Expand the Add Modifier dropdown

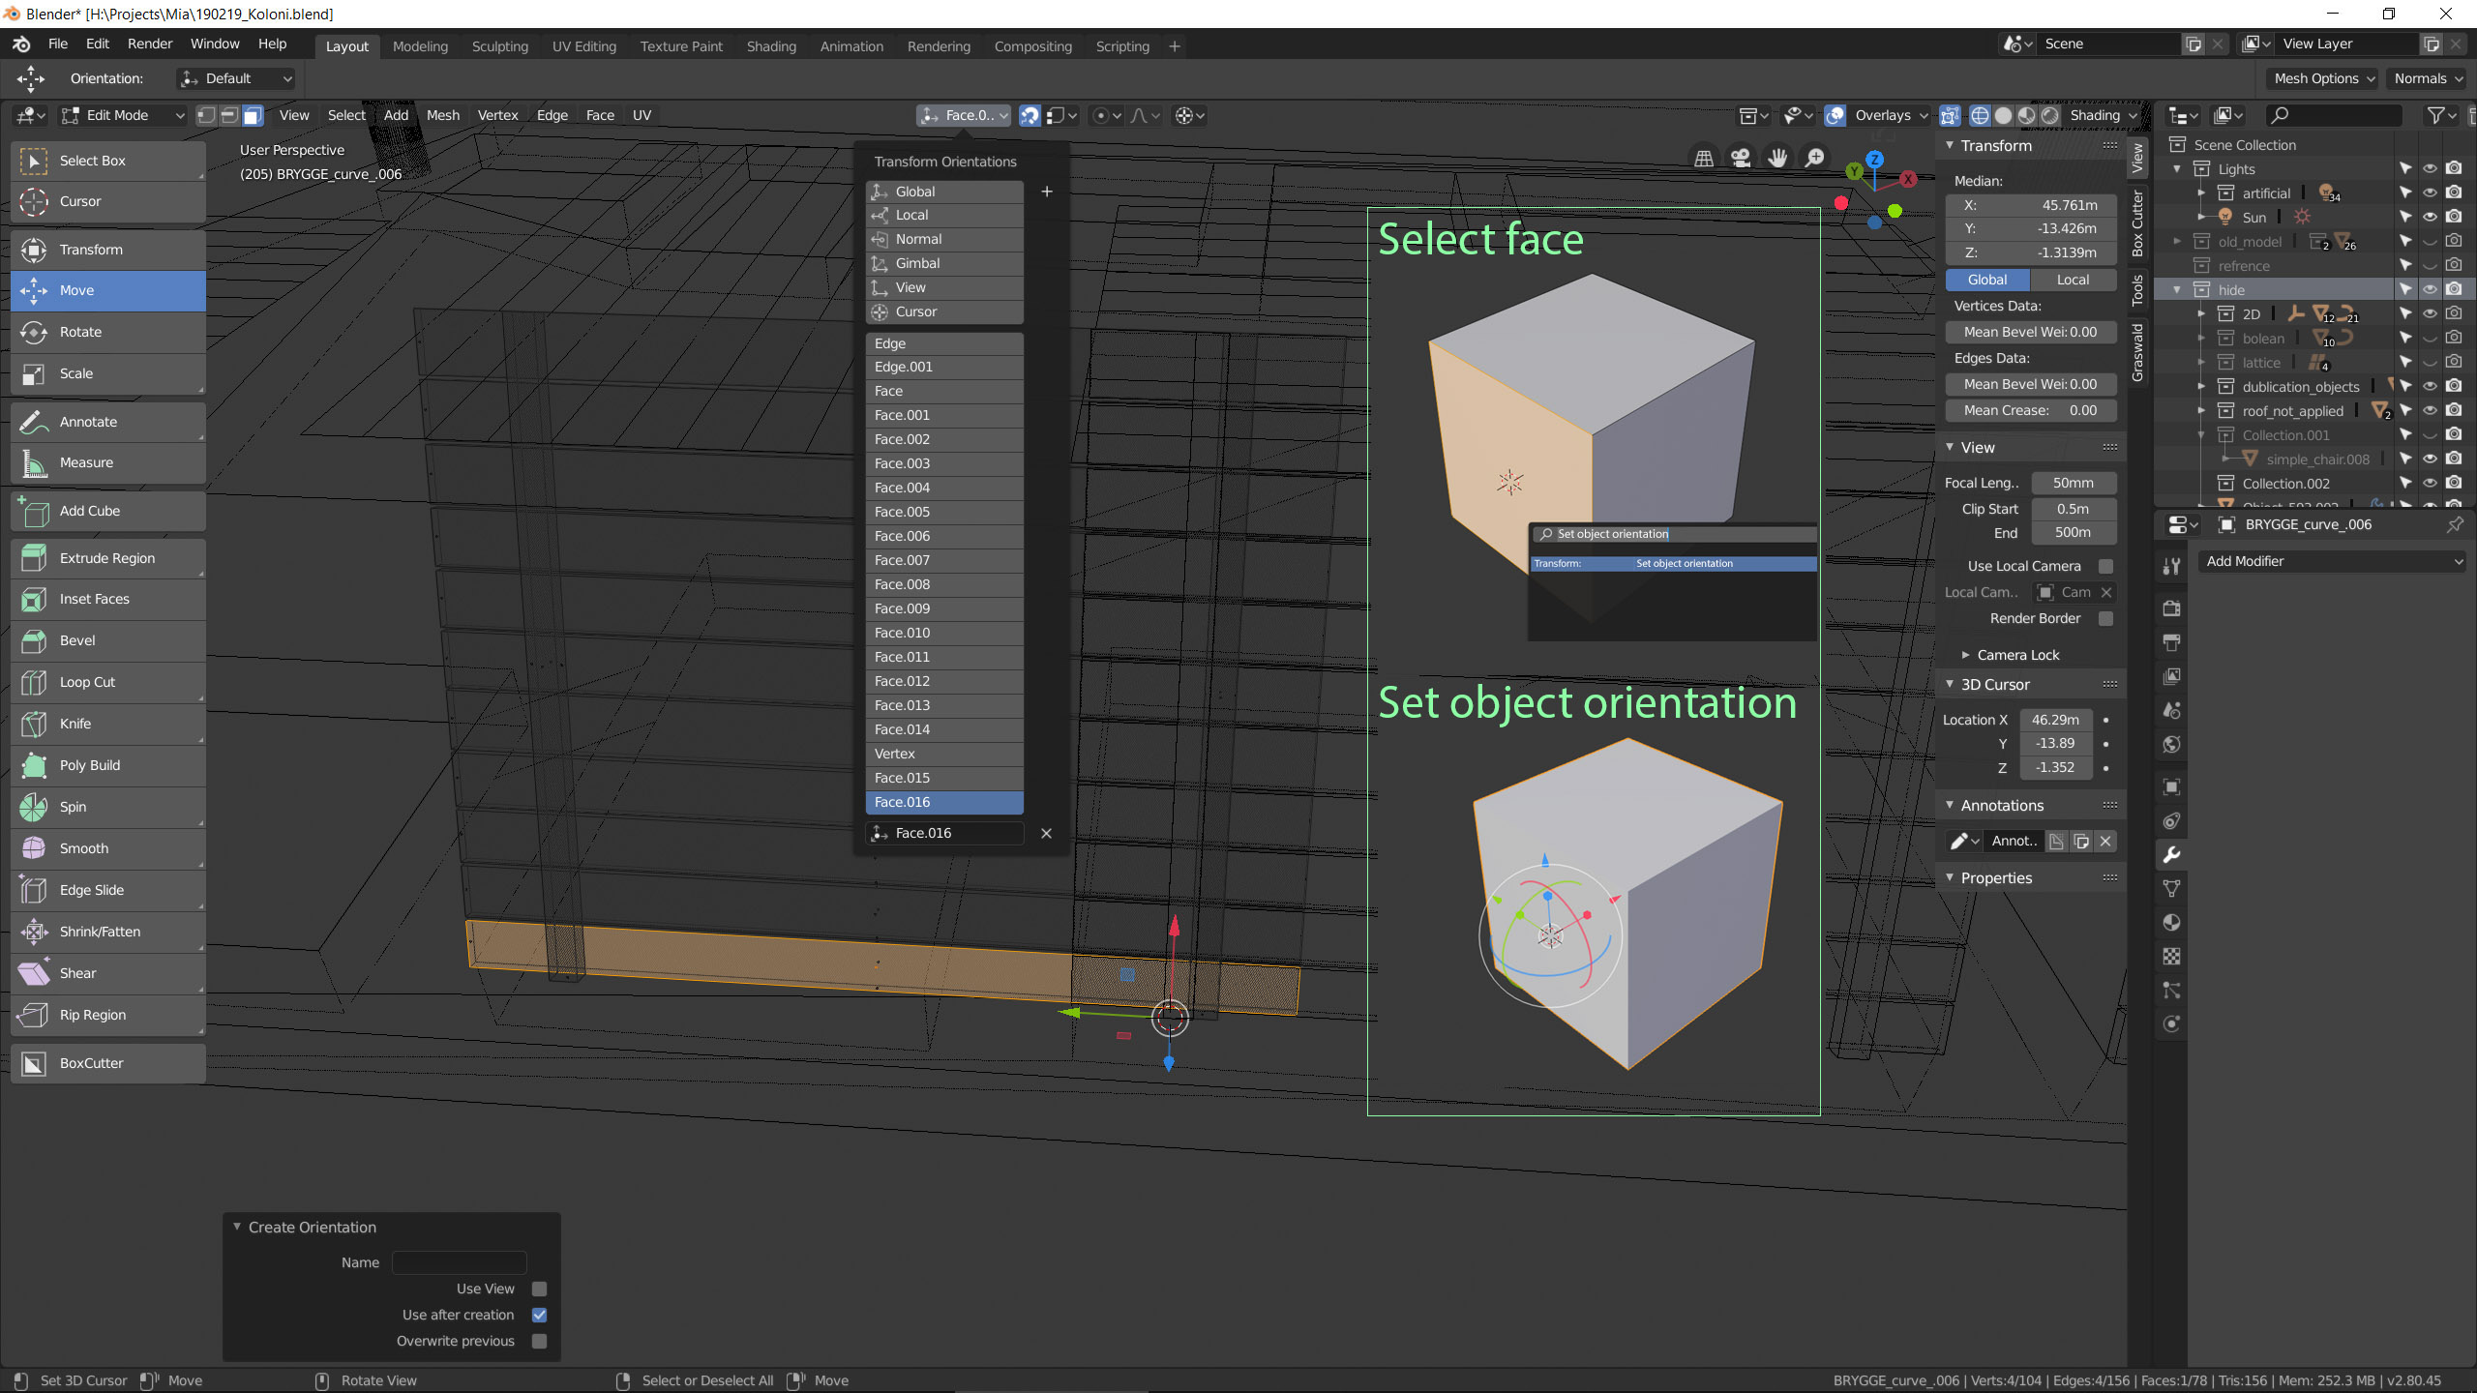(x=2333, y=561)
